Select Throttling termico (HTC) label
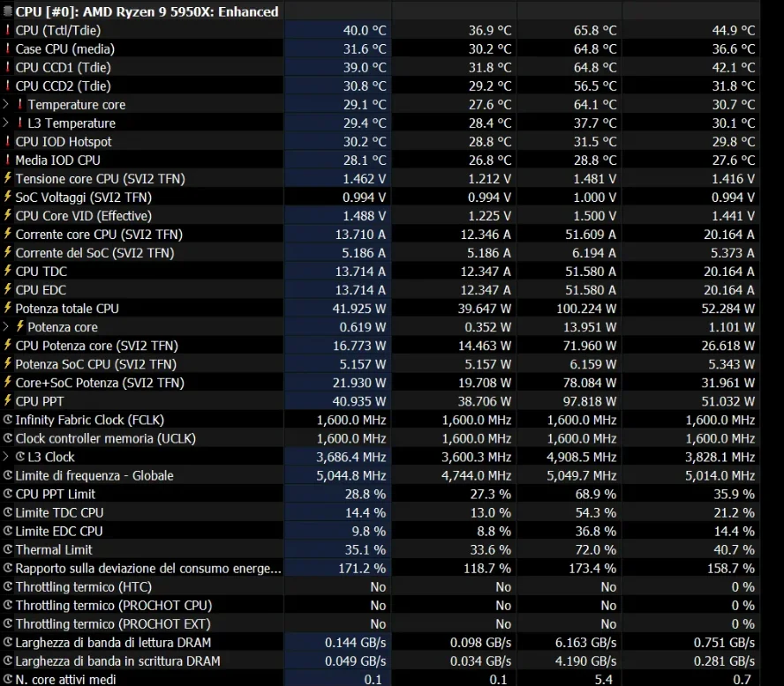Viewport: 784px width, 686px height. pyautogui.click(x=83, y=586)
